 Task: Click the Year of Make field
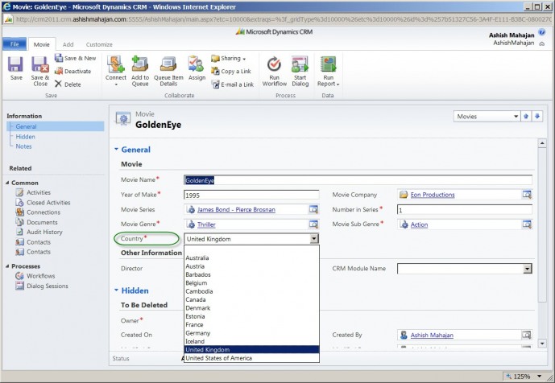(251, 195)
